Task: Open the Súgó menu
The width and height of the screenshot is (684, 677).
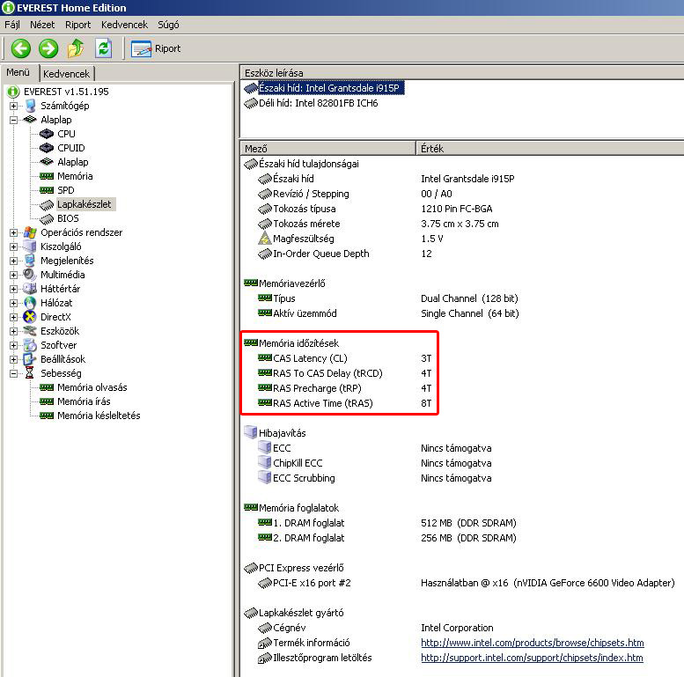Action: pos(168,25)
